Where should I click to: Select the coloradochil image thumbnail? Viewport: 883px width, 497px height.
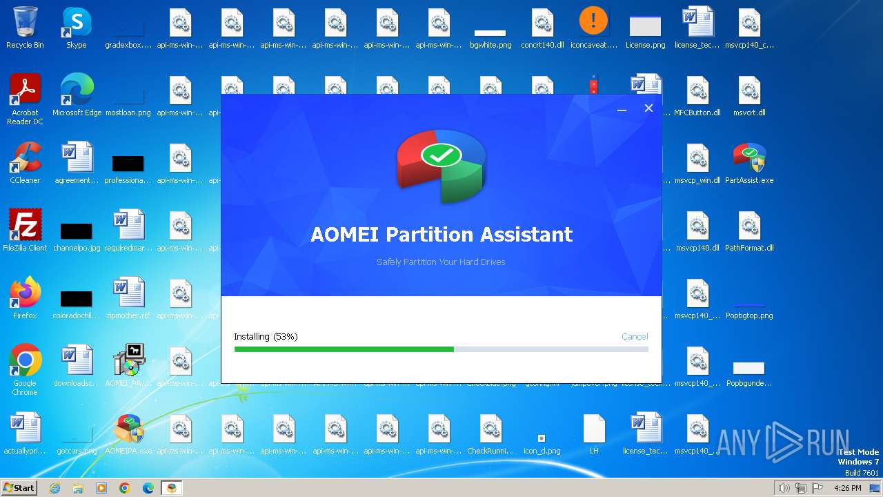77,303
